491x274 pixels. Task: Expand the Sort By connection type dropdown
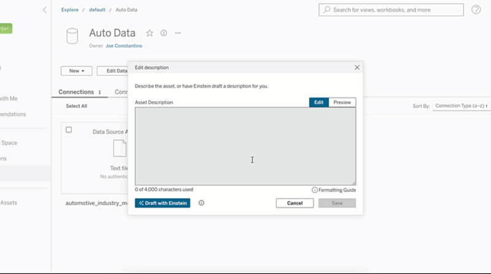460,106
